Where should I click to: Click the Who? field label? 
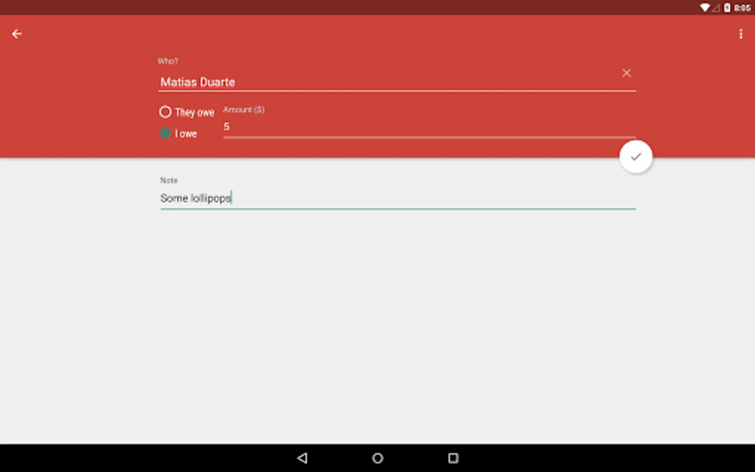pos(168,61)
